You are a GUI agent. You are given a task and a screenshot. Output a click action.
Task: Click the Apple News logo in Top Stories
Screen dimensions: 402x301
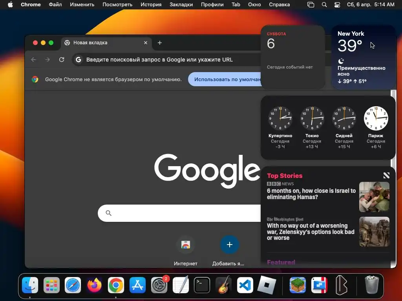tap(386, 175)
